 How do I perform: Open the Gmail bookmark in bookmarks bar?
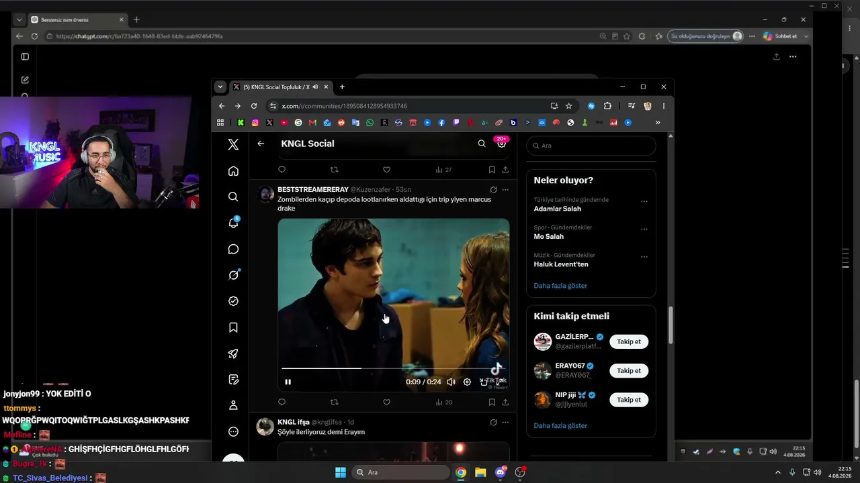[x=312, y=123]
